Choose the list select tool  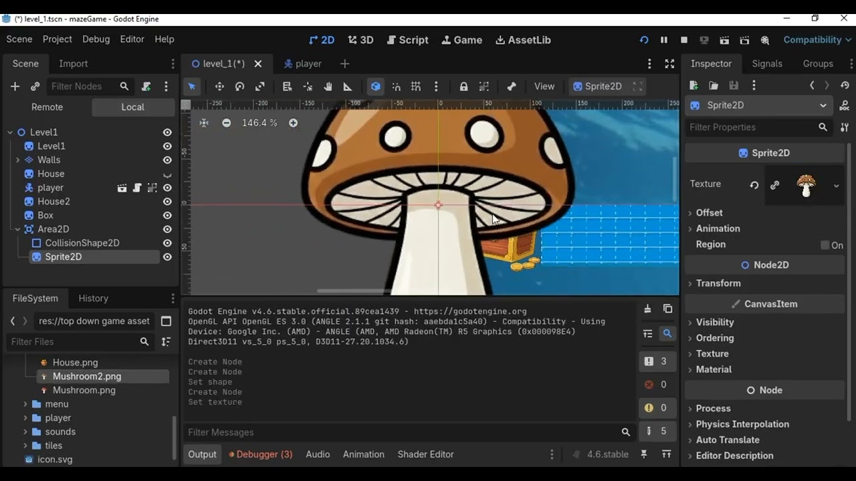(287, 86)
